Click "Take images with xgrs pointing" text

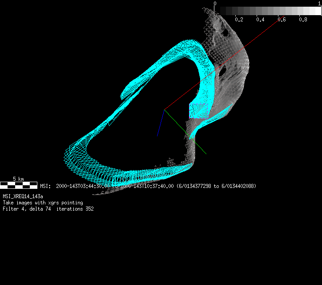pyautogui.click(x=43, y=203)
